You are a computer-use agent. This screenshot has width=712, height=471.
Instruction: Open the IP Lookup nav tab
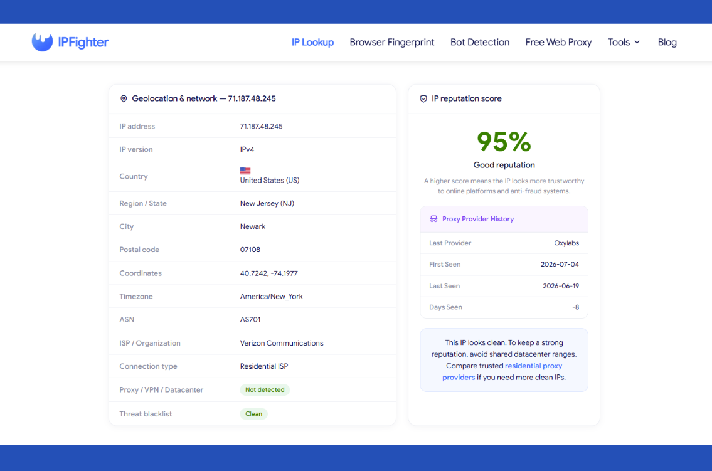(312, 42)
